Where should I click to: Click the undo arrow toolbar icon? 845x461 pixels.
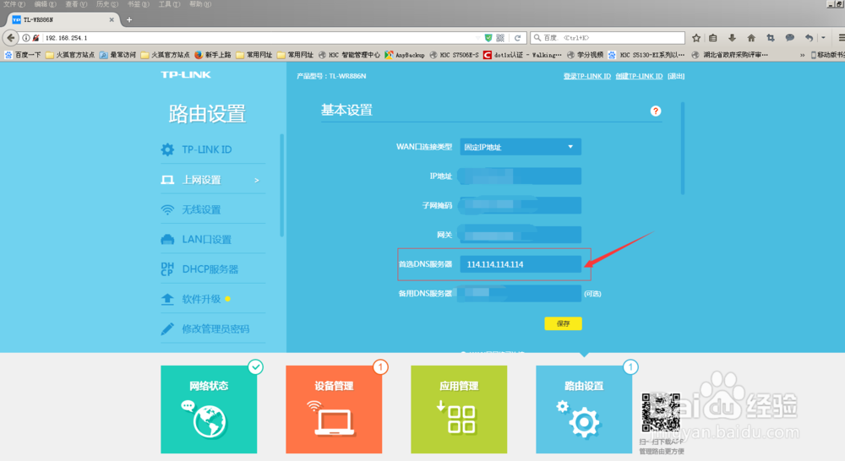[809, 38]
